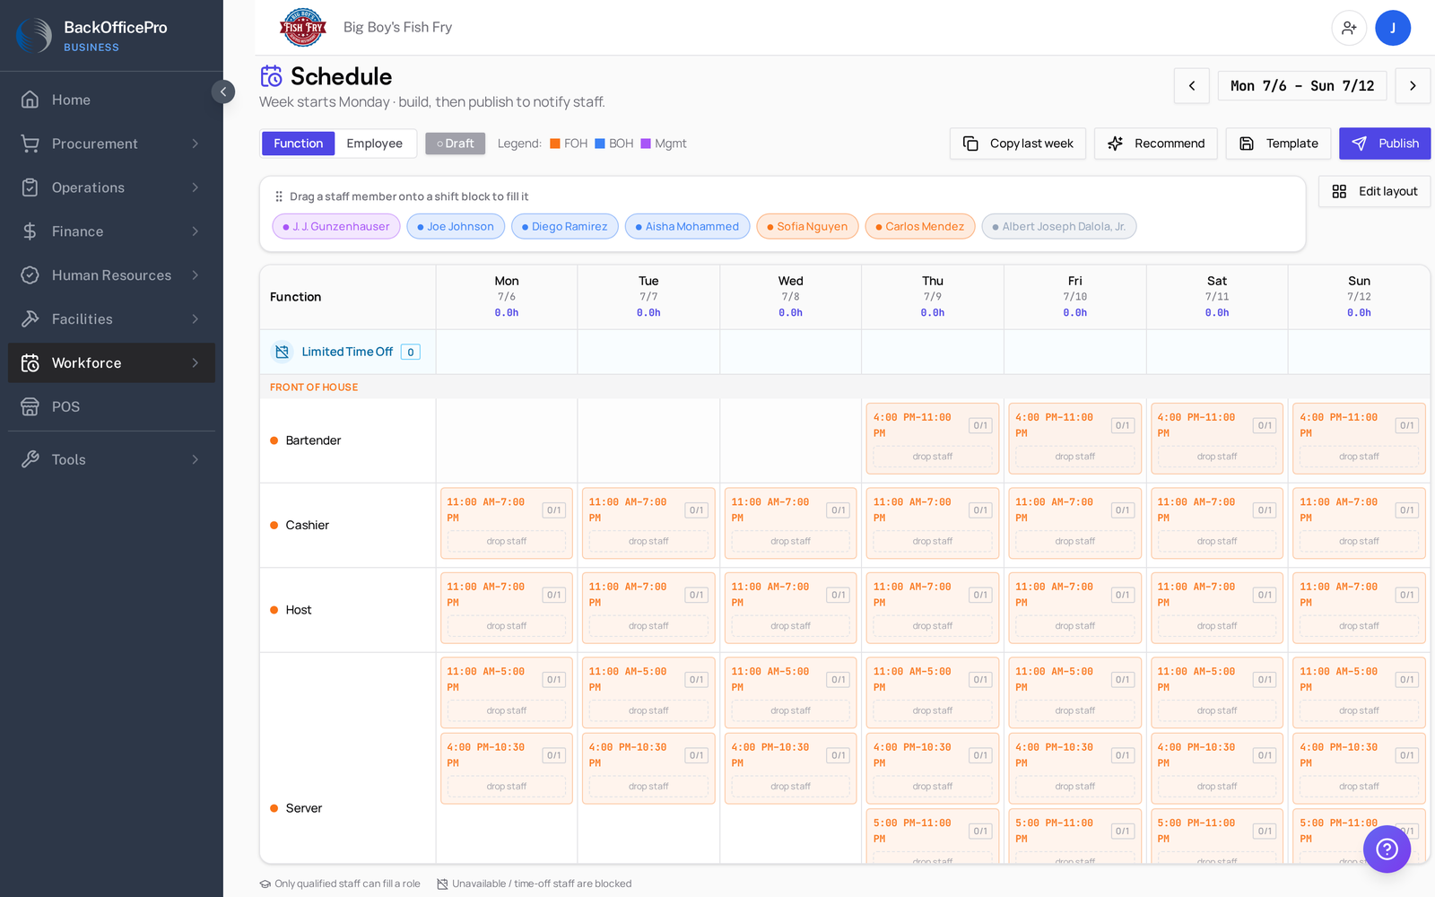Image resolution: width=1435 pixels, height=897 pixels.
Task: Go to previous week arrow
Action: [1192, 86]
